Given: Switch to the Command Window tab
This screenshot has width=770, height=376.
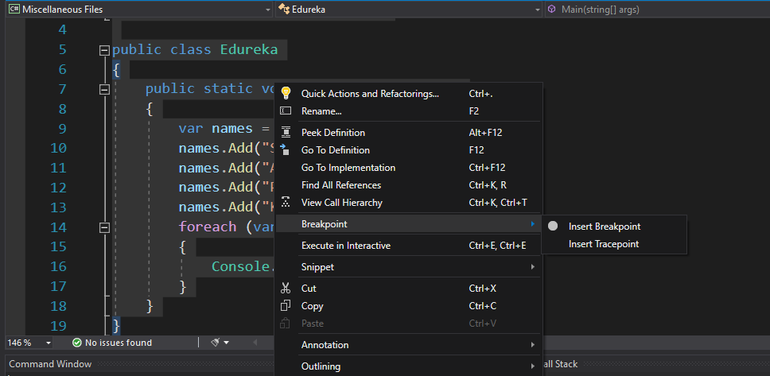Looking at the screenshot, I should (50, 364).
